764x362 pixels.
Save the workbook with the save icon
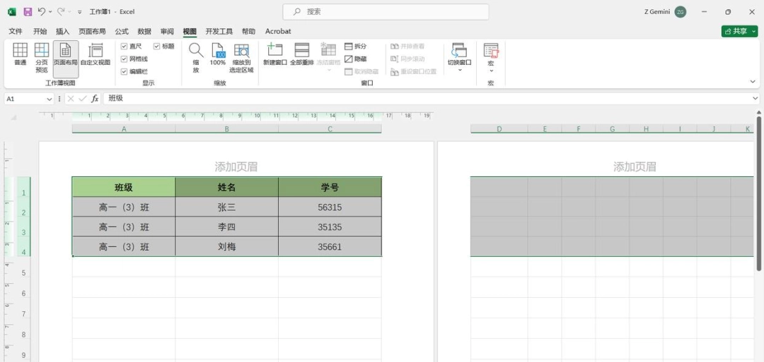click(28, 12)
